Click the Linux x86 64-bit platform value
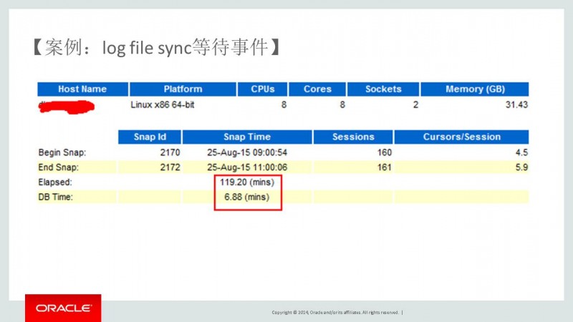Image resolution: width=573 pixels, height=322 pixels. 163,104
